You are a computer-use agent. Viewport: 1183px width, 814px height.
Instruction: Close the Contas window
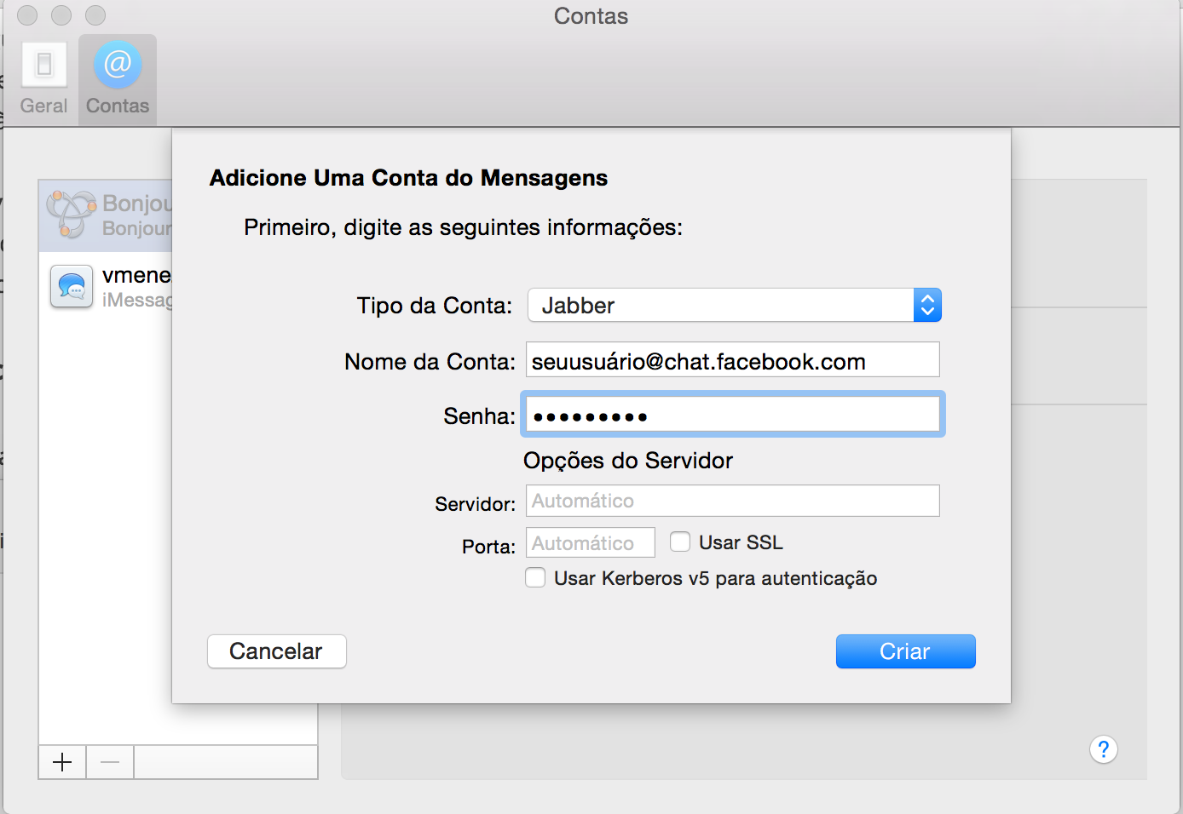pos(27,15)
